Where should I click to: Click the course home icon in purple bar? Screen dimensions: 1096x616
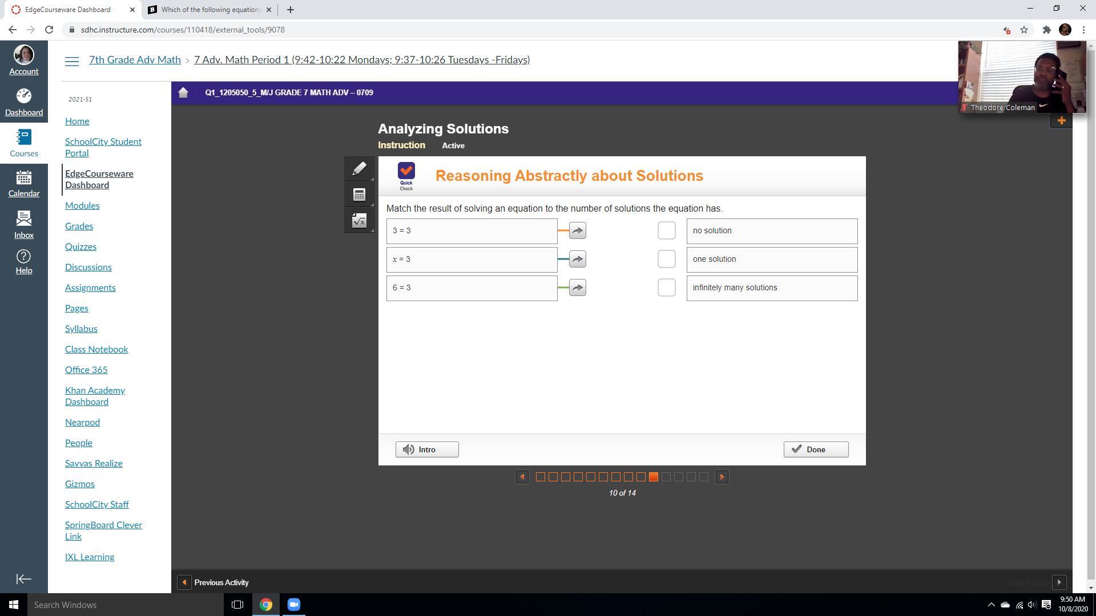[183, 92]
